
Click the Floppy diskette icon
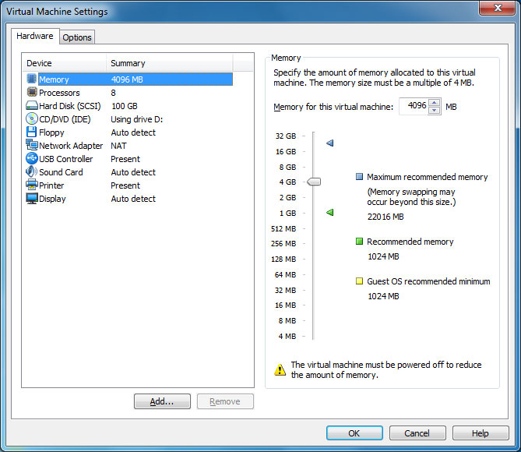point(32,132)
